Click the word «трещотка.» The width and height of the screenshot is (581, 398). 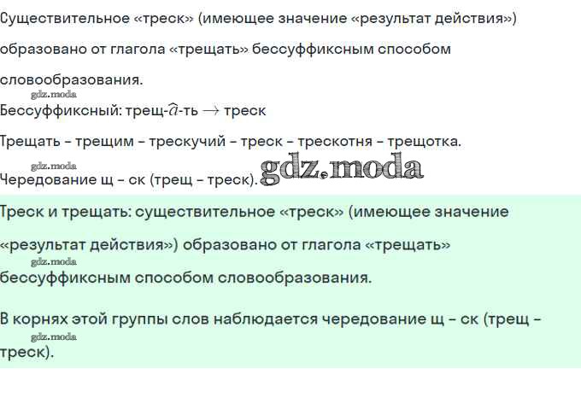(x=425, y=142)
